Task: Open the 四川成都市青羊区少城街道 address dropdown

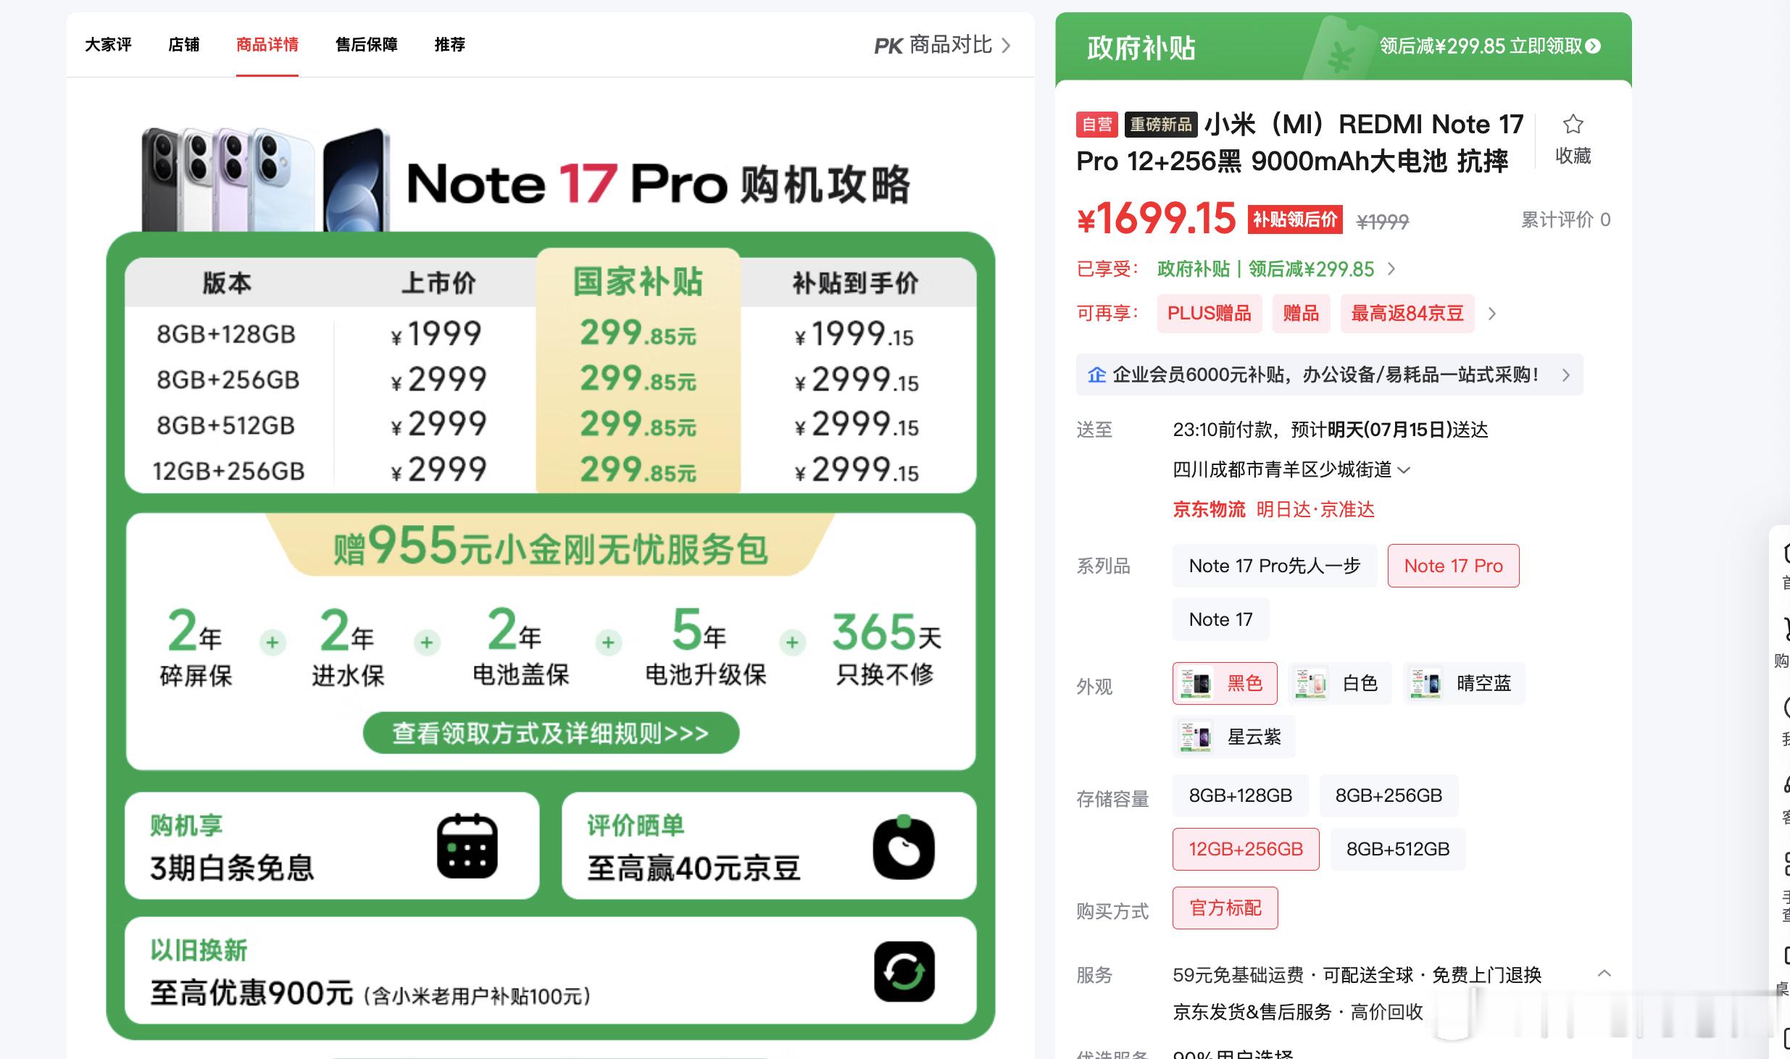Action: click(1291, 470)
